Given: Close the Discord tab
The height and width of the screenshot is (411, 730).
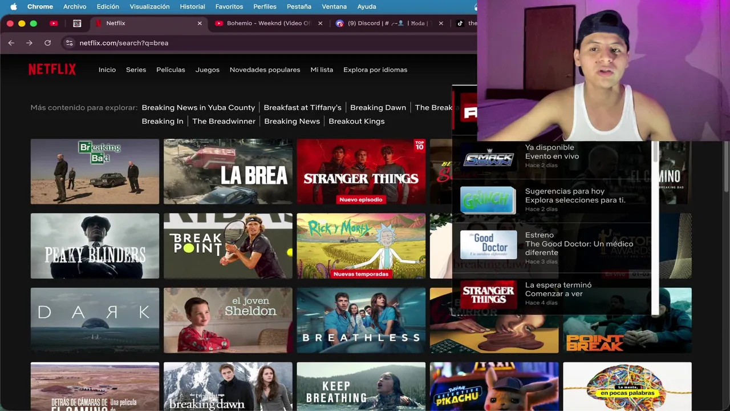Looking at the screenshot, I should tap(441, 23).
